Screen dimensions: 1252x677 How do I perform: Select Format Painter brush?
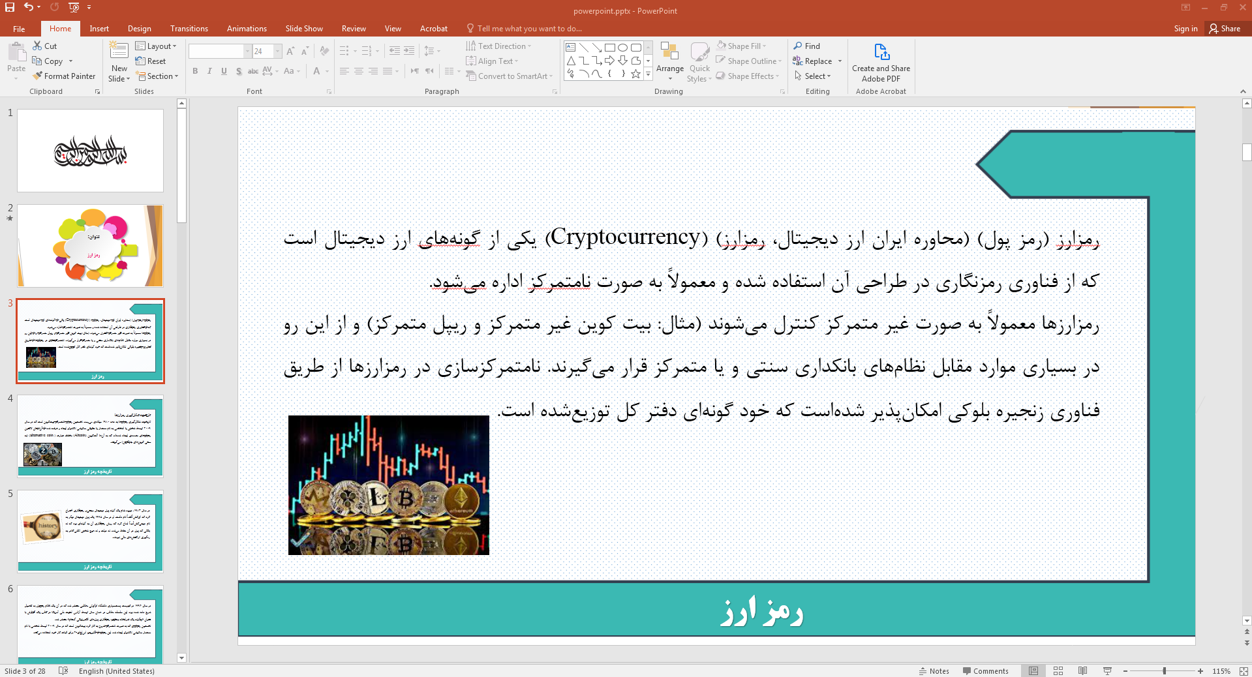64,76
